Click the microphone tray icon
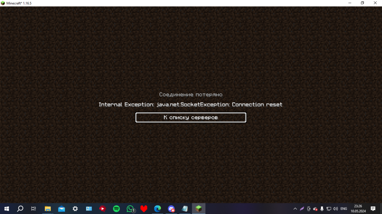Viewport: 382px width, 214px height. click(322, 209)
